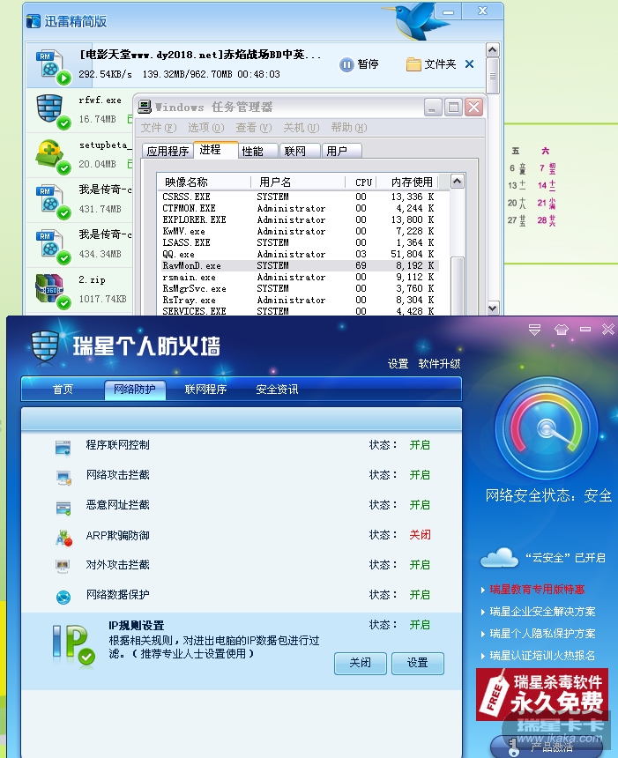Switch to the 应用程序 tab

click(168, 152)
